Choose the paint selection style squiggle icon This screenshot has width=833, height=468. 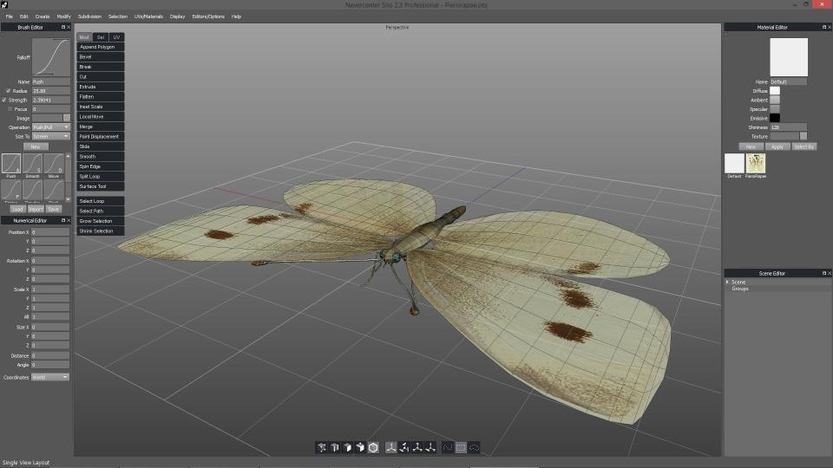point(448,447)
